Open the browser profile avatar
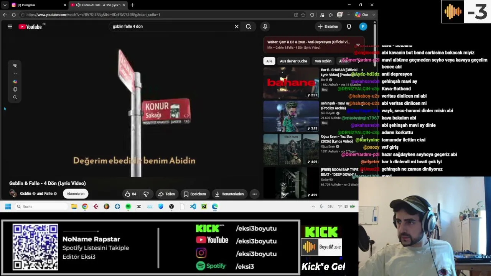The height and width of the screenshot is (276, 491). 339,15
